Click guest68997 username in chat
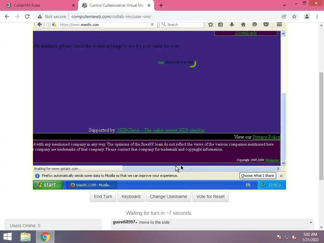The image size is (324, 243). pyautogui.click(x=124, y=222)
